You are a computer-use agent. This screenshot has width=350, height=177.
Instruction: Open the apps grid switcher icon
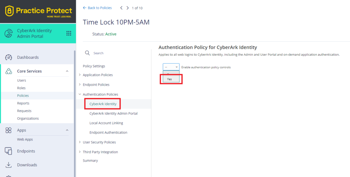pyautogui.click(x=69, y=33)
